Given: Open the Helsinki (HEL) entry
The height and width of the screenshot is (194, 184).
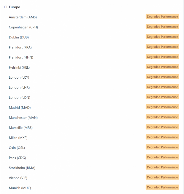Looking at the screenshot, I should tap(19, 67).
